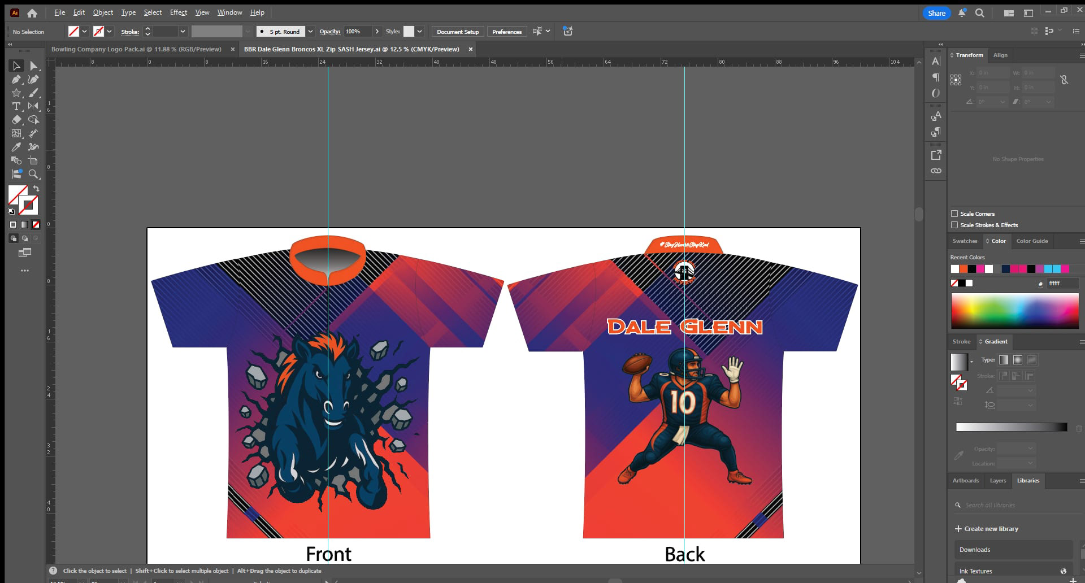Toggle constrain width and height proportions

coord(1064,80)
